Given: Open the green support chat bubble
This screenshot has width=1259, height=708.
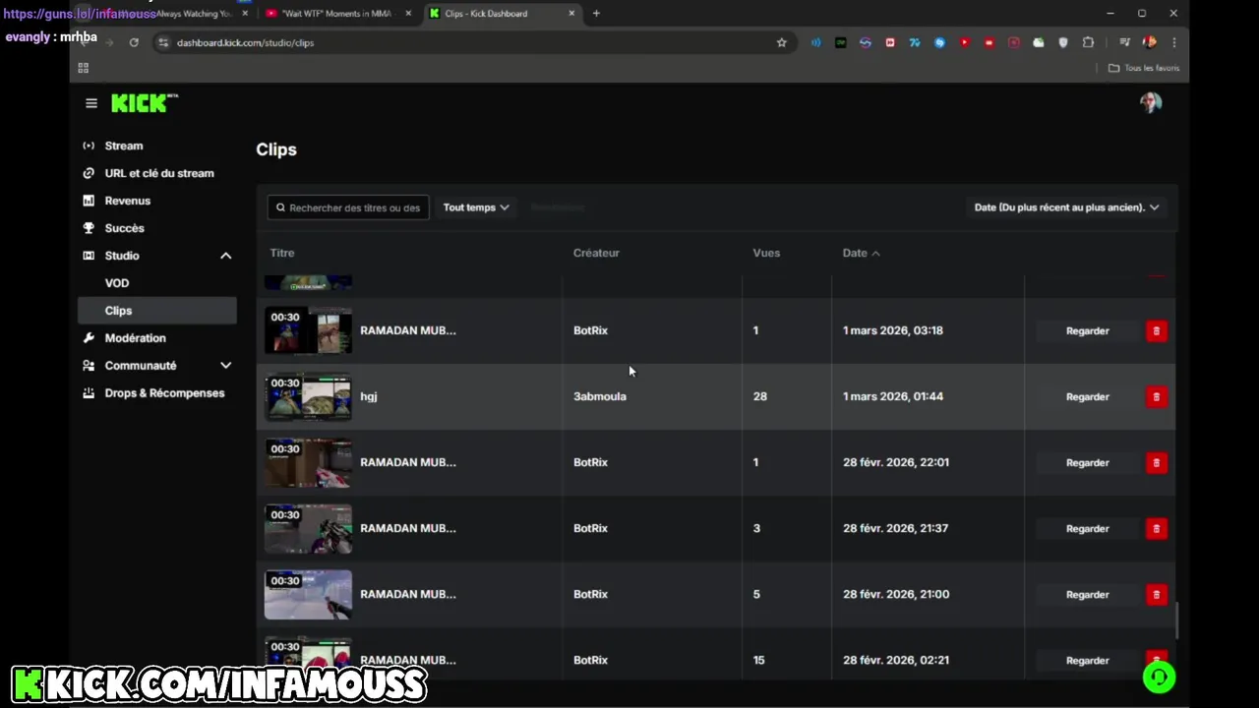Looking at the screenshot, I should point(1159,677).
